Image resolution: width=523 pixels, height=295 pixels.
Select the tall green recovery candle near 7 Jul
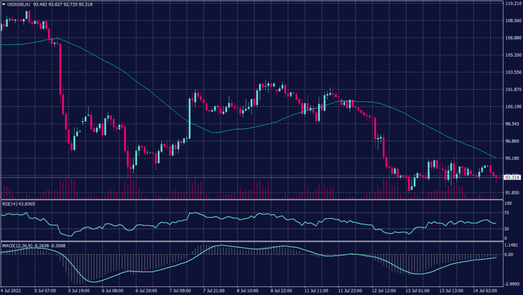189,117
